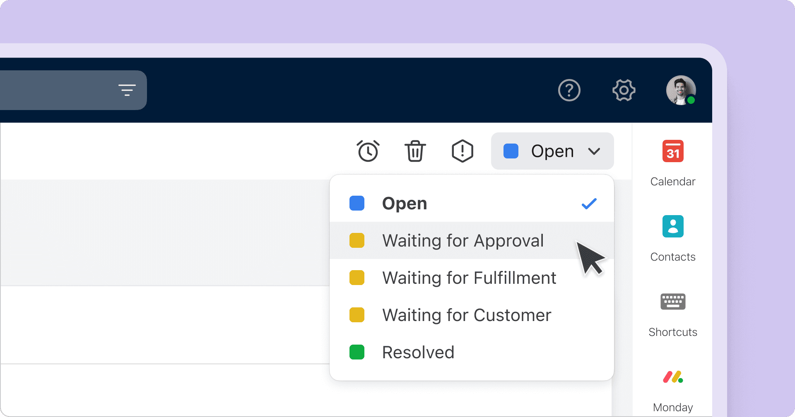Image resolution: width=795 pixels, height=417 pixels.
Task: Set status to Waiting for Fulfillment
Action: [x=469, y=278]
